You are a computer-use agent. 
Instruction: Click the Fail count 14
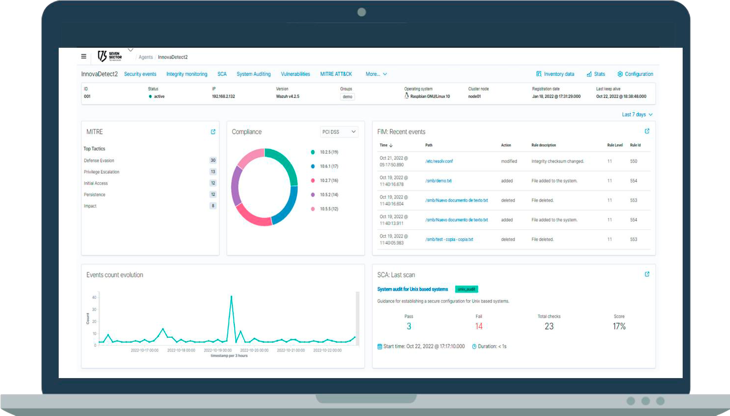(479, 326)
